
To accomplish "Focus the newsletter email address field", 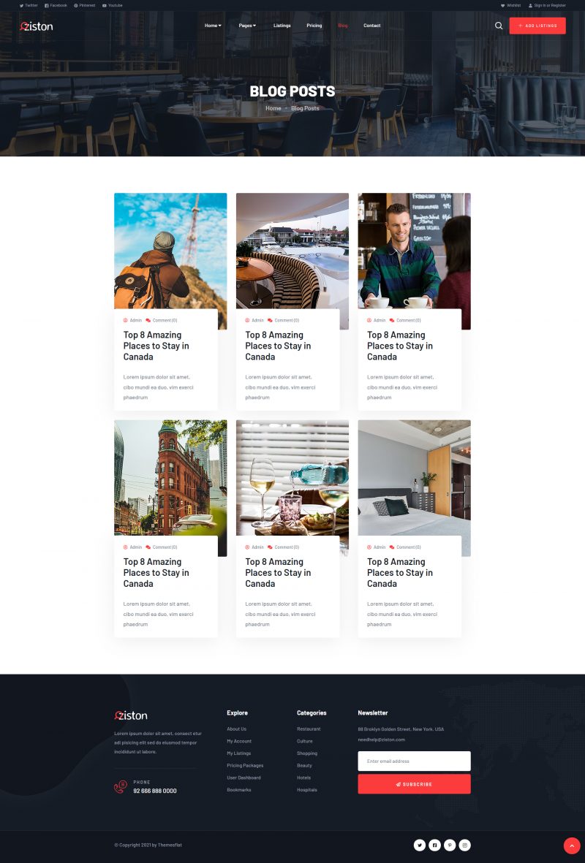I will 414,761.
